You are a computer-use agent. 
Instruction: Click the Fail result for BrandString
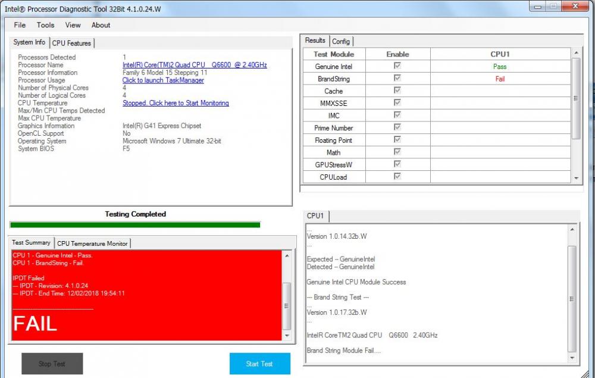click(500, 79)
